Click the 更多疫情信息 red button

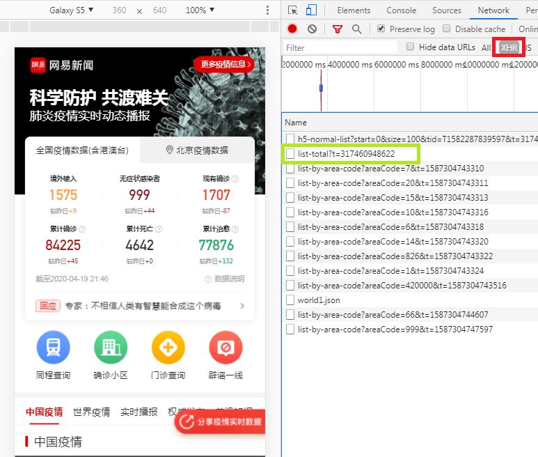click(x=225, y=64)
